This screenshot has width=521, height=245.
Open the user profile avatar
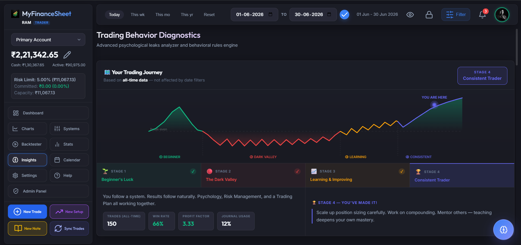(502, 15)
